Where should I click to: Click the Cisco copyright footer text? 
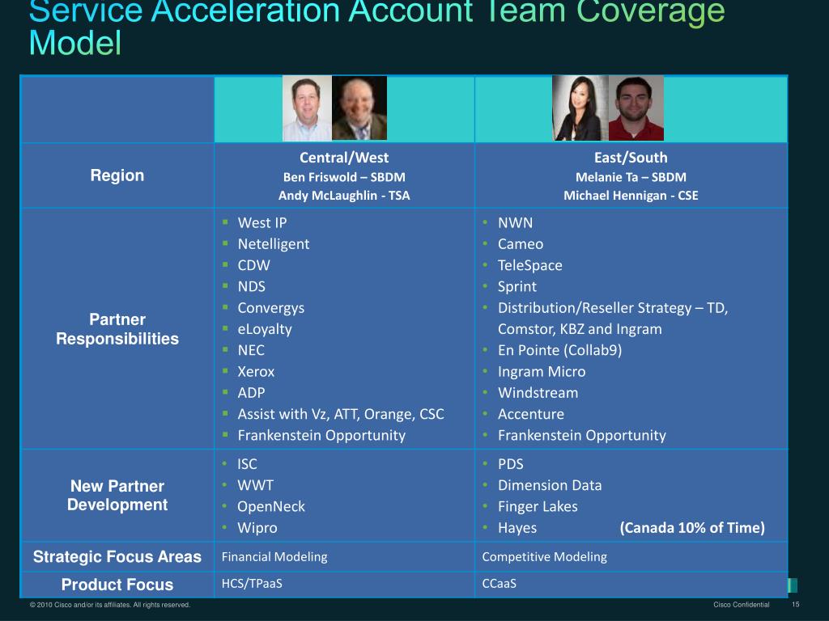(x=110, y=605)
